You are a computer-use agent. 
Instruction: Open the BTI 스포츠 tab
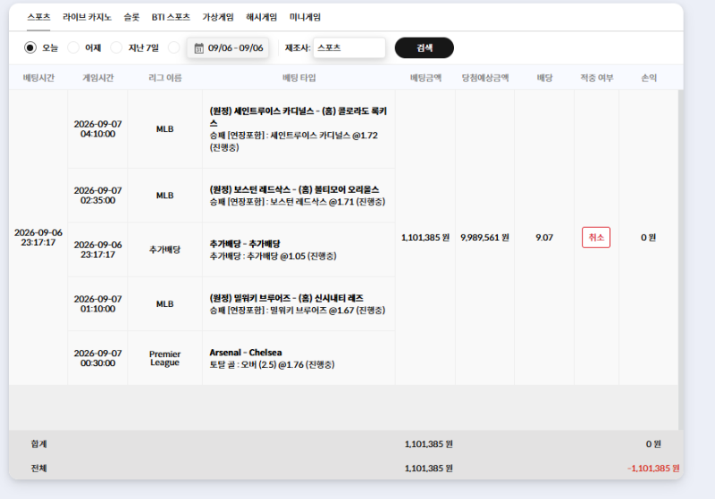[171, 17]
